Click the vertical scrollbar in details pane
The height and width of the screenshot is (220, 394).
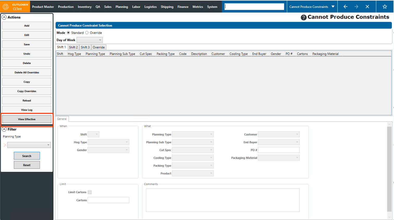[389, 169]
